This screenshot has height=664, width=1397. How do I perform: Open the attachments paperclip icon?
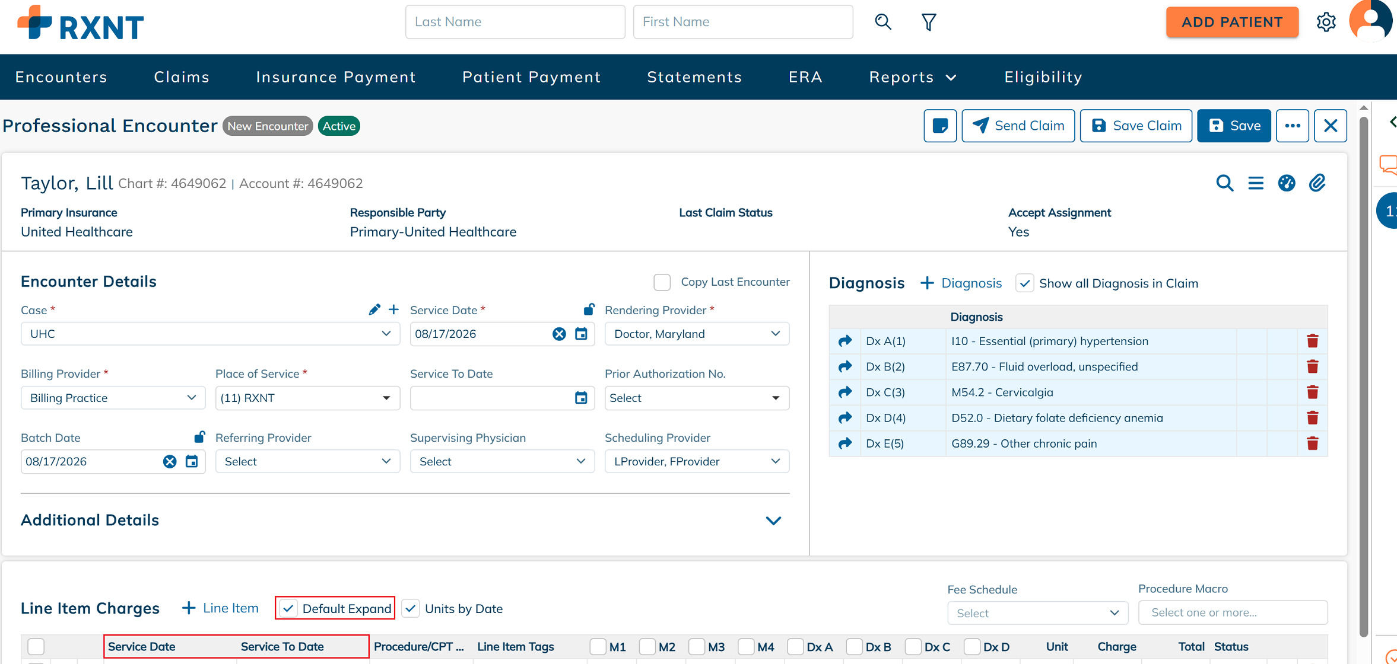1317,183
